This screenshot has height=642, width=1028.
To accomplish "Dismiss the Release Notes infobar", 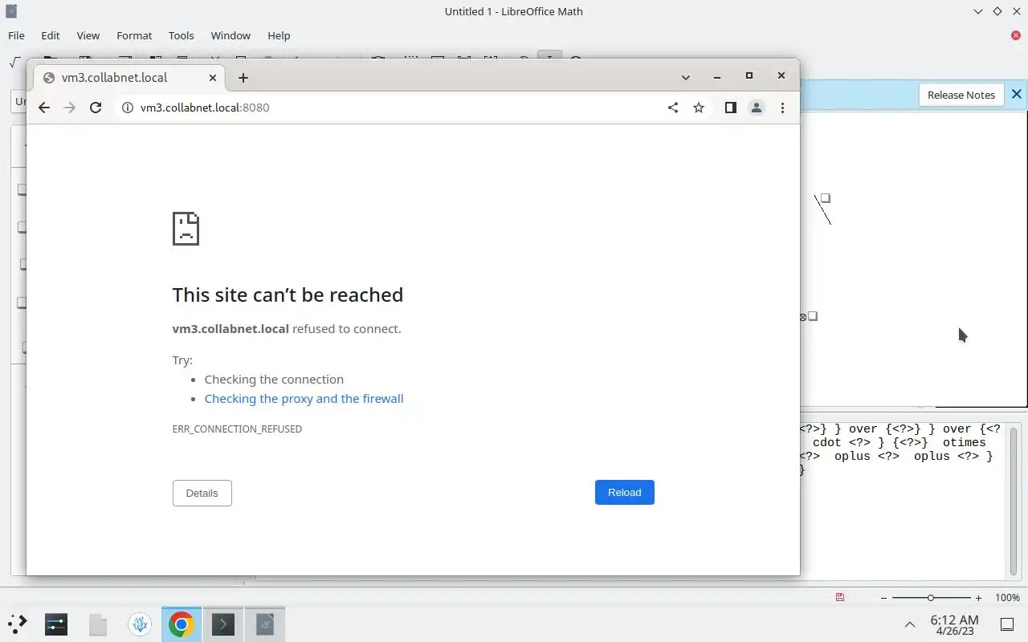I will tap(1017, 95).
